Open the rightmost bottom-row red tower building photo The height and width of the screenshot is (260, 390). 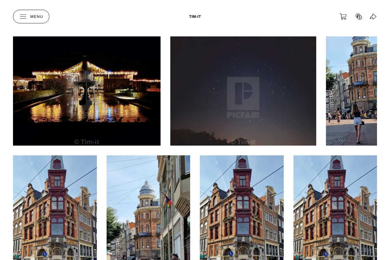(335, 208)
